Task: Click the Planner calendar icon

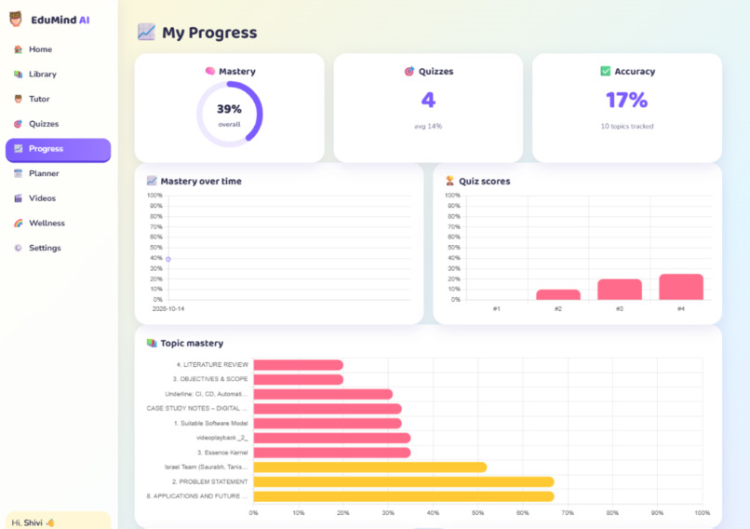Action: pyautogui.click(x=19, y=173)
